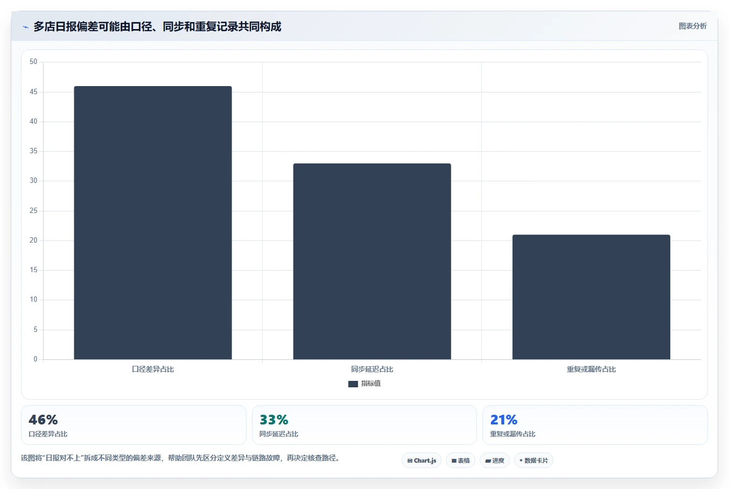Open the 46% data card
Screen dimensions: 729x489
[134, 425]
